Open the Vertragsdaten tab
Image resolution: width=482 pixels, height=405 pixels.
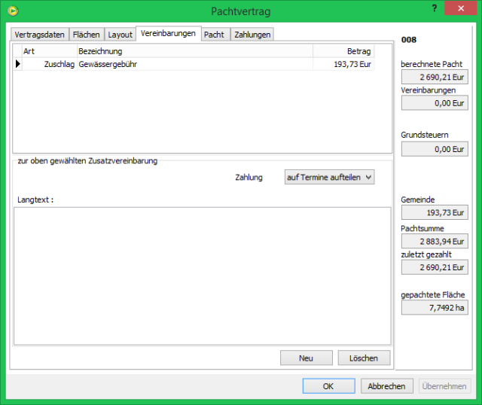pos(40,35)
